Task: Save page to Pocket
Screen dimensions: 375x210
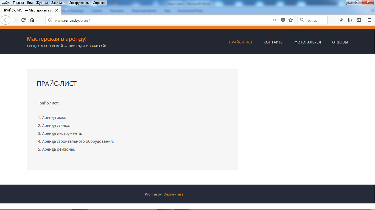Action: pos(283,20)
